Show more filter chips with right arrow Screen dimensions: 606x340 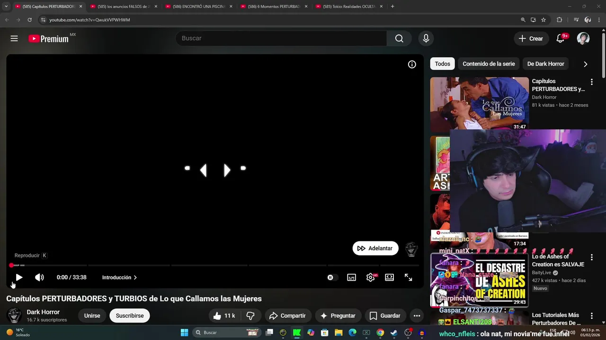pos(585,64)
